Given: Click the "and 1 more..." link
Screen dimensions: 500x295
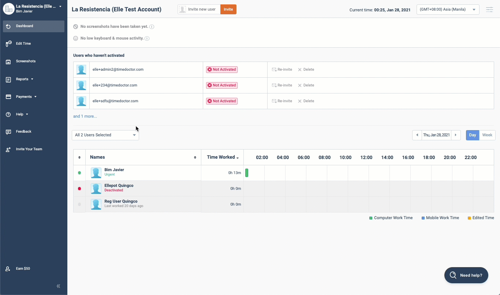Looking at the screenshot, I should (85, 117).
